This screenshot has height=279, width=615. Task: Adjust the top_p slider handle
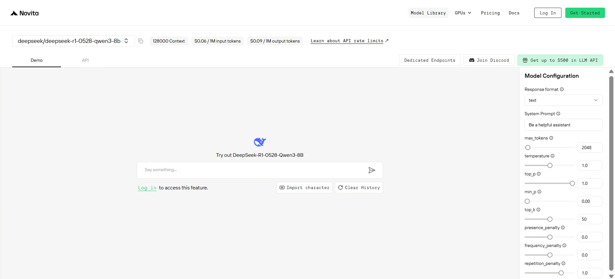(572, 183)
